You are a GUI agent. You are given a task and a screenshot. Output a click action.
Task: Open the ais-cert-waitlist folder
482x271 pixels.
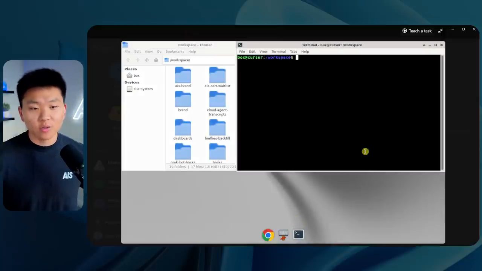pyautogui.click(x=217, y=77)
